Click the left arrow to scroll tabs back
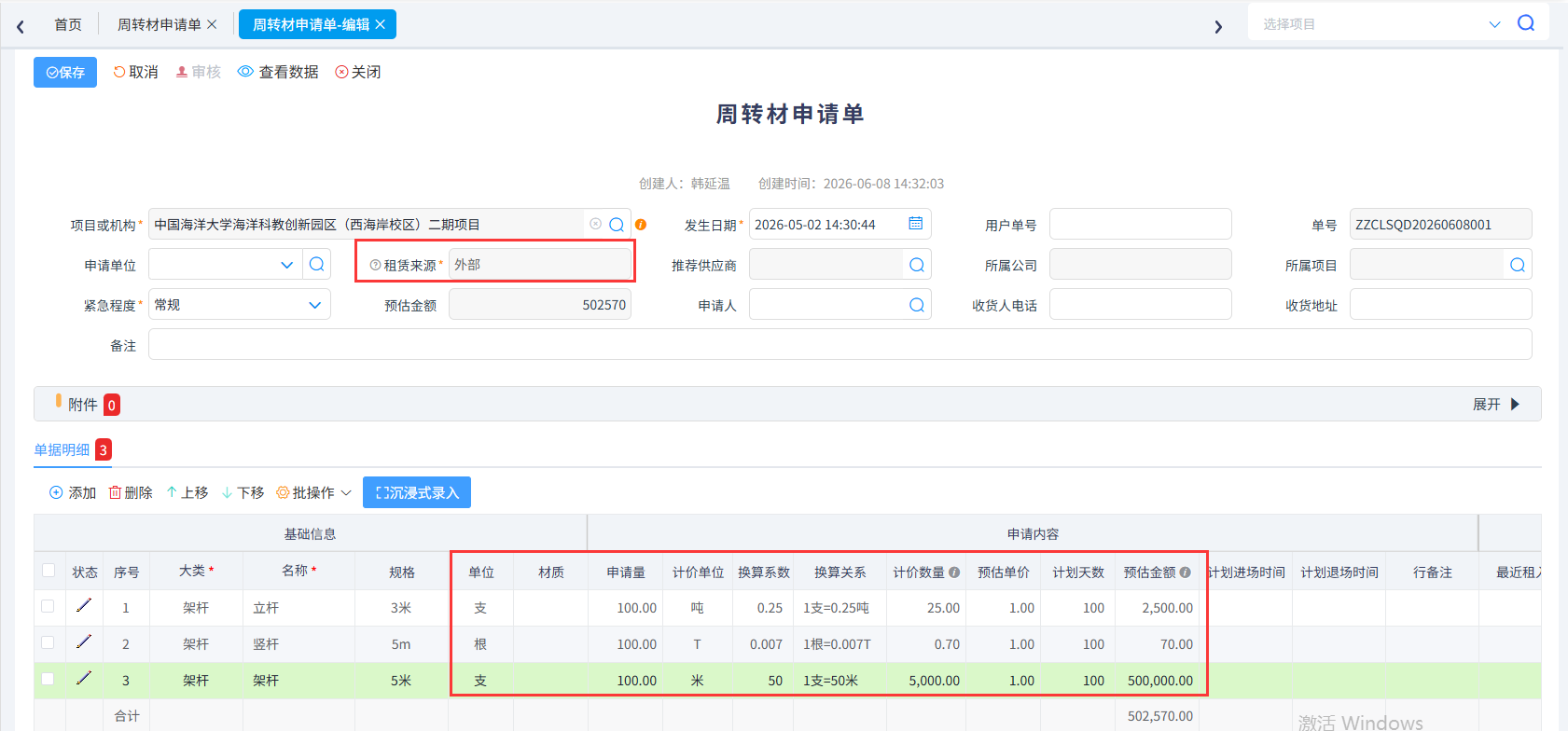This screenshot has height=731, width=1568. pyautogui.click(x=21, y=26)
